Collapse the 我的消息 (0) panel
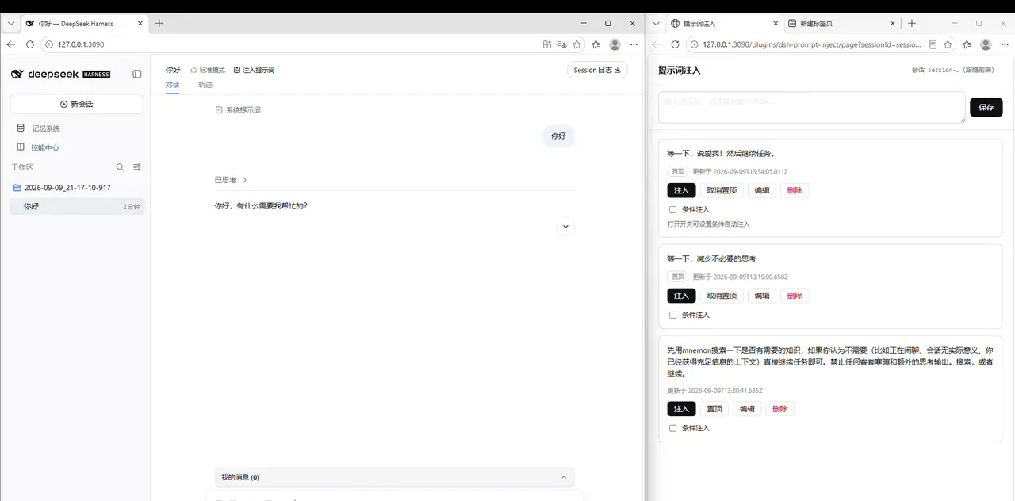The height and width of the screenshot is (501, 1015). 564,477
